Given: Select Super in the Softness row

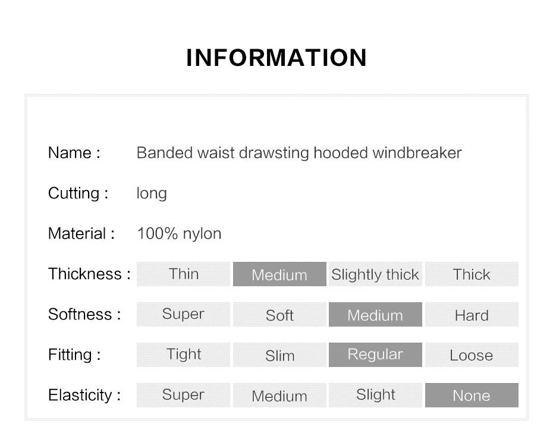Looking at the screenshot, I should [183, 315].
